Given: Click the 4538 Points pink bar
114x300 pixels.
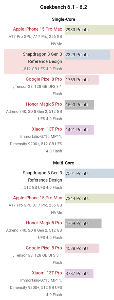Looking at the screenshot, I should tap(82, 249).
